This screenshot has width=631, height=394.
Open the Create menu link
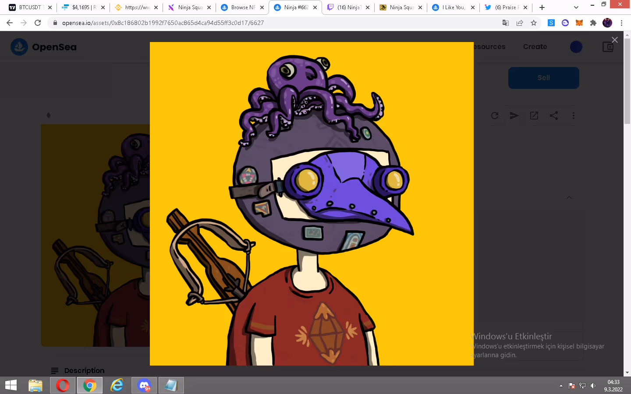click(x=535, y=47)
